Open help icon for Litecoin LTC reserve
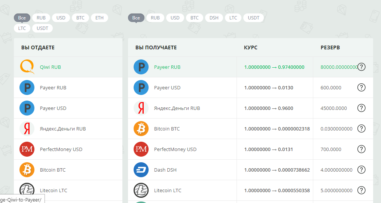This screenshot has width=381, height=203. point(361,190)
